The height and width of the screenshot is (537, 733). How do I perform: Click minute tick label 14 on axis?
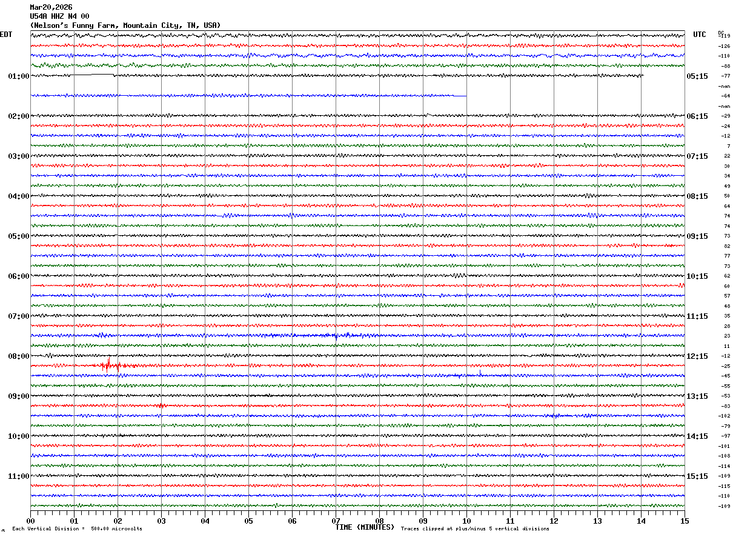[641, 521]
